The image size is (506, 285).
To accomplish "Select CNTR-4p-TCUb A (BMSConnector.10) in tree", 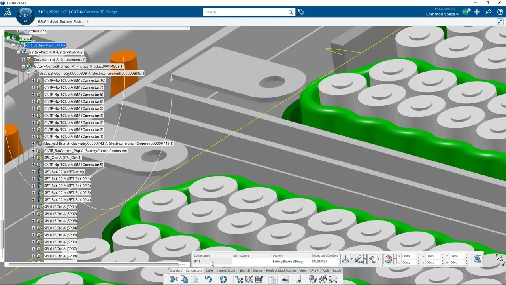I will click(x=74, y=80).
